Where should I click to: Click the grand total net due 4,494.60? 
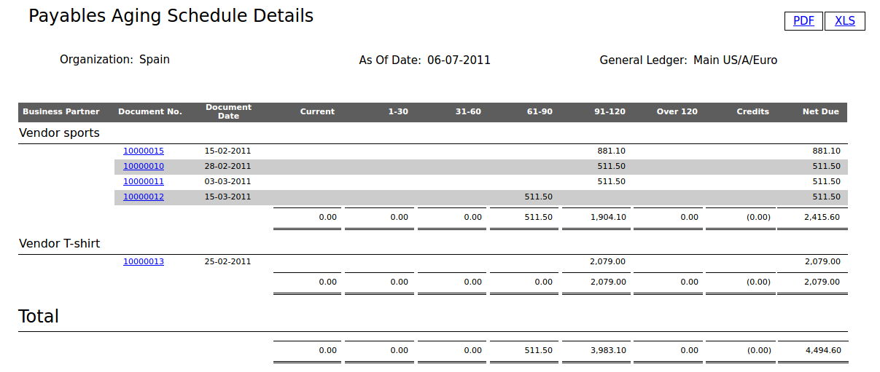point(822,351)
